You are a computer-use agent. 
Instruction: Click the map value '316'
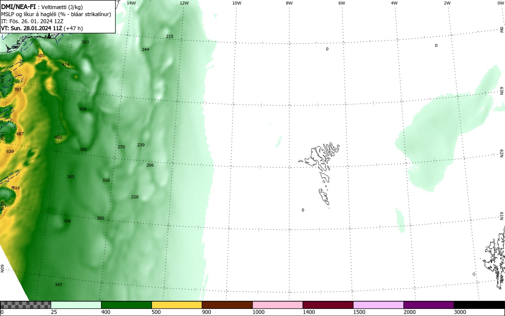click(x=106, y=180)
